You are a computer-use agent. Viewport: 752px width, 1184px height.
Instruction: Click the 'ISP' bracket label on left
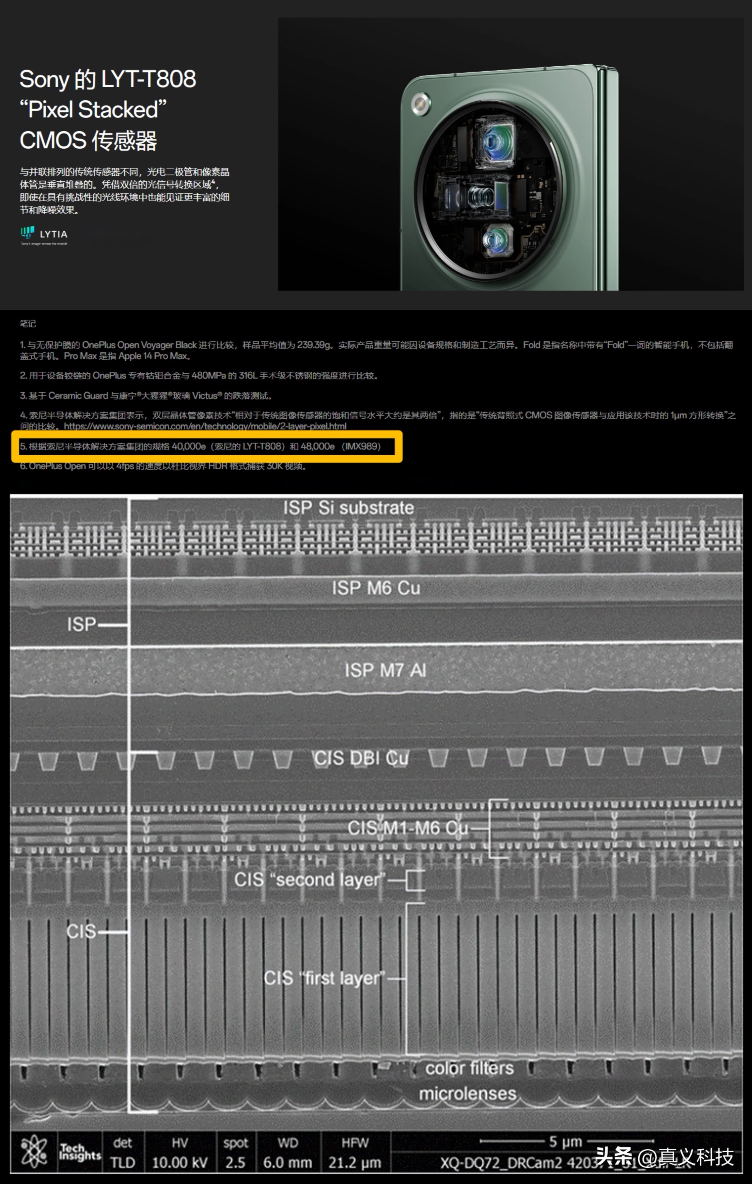tap(82, 625)
